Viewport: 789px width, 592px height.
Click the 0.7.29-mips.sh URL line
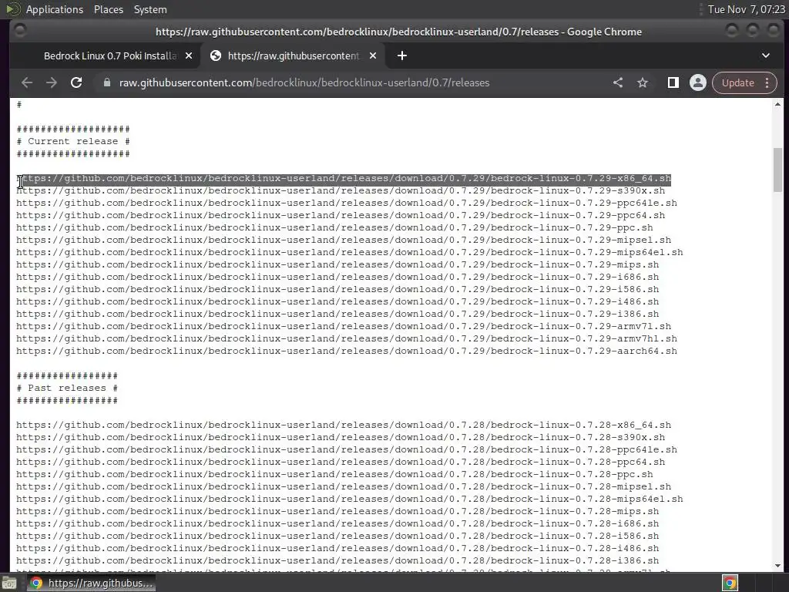337,265
